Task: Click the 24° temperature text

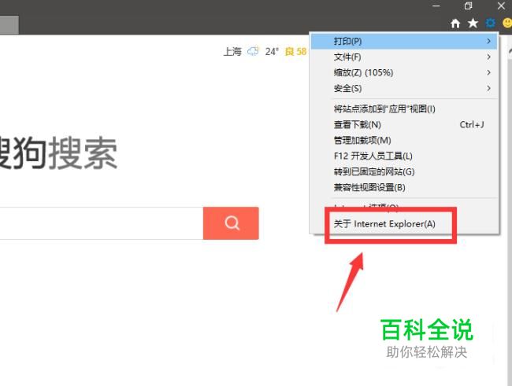Action: [x=272, y=52]
